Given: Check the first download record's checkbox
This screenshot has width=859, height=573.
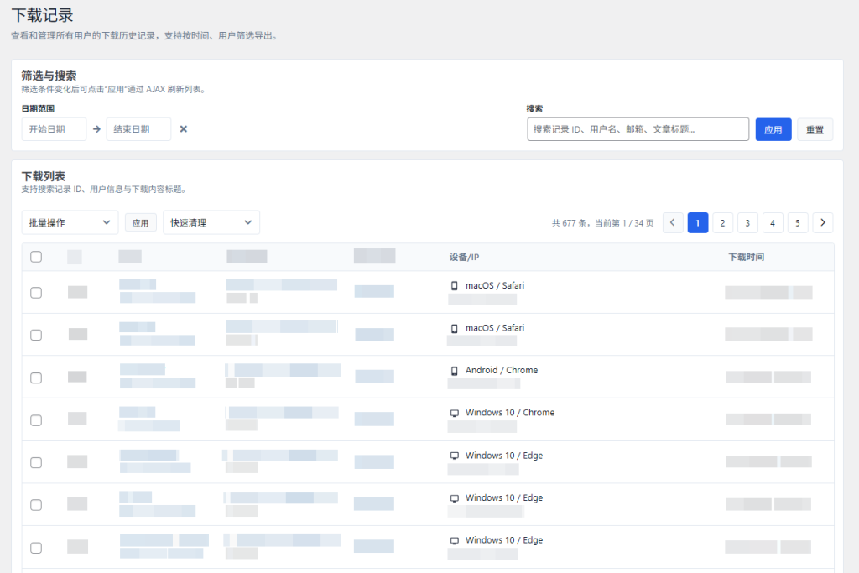Looking at the screenshot, I should [36, 292].
